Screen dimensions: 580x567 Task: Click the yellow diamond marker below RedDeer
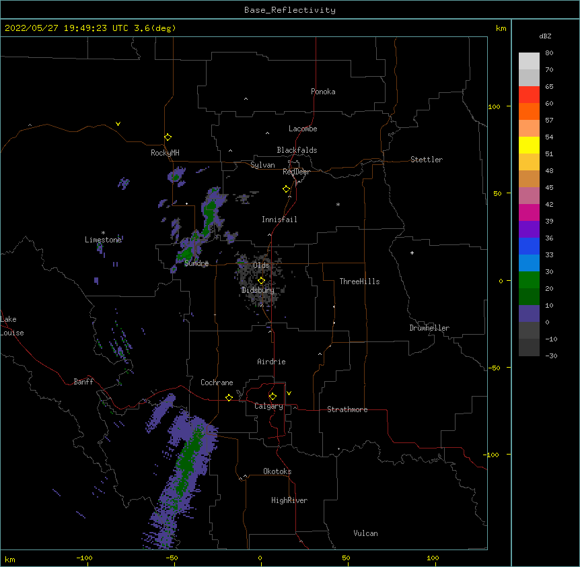tap(286, 189)
